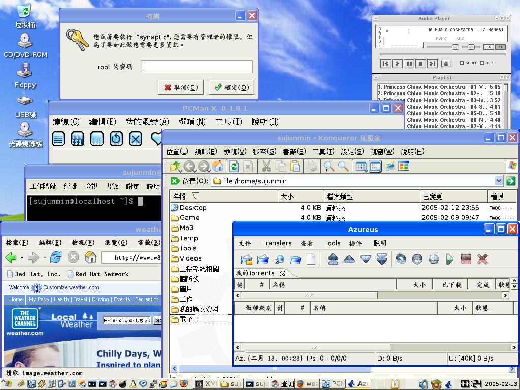Stop torrent with Azureus red square icon

point(466,259)
